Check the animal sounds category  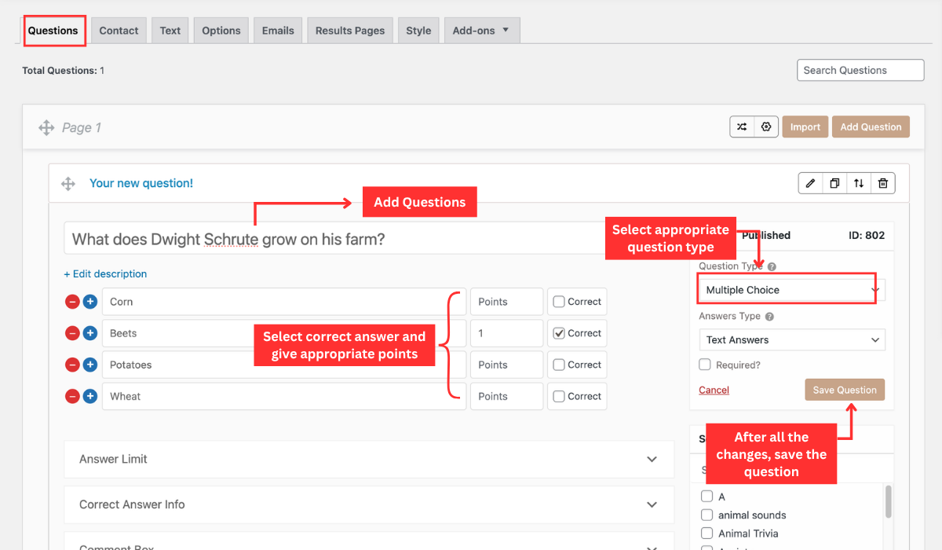(706, 515)
